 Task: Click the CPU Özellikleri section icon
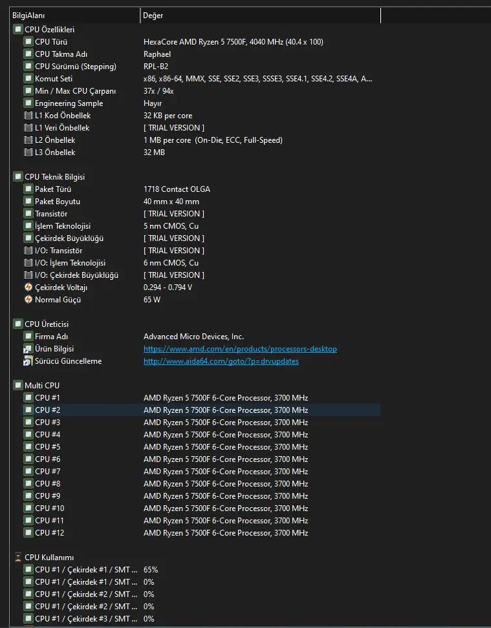18,29
